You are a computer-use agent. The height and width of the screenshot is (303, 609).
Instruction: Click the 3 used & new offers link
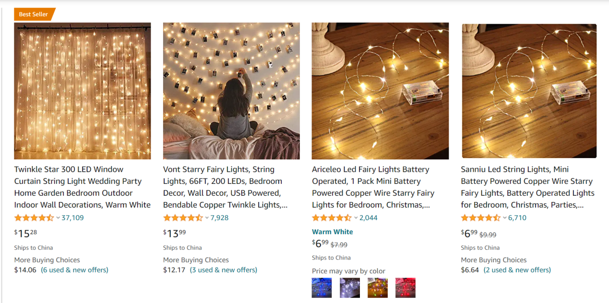224,270
